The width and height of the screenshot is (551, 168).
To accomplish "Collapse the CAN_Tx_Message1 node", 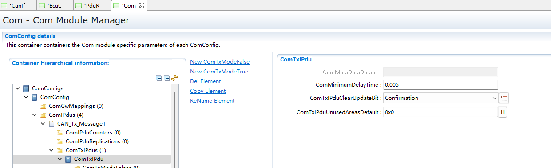I will pos(43,124).
